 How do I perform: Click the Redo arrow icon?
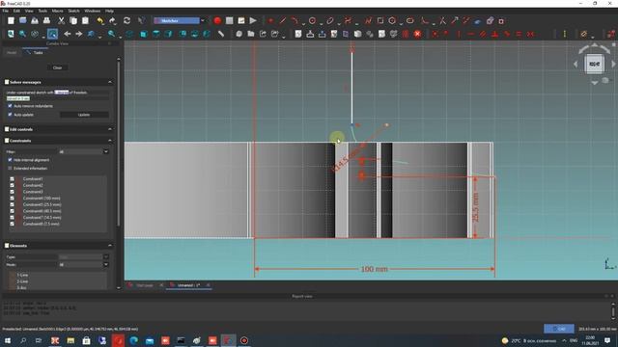pyautogui.click(x=113, y=21)
